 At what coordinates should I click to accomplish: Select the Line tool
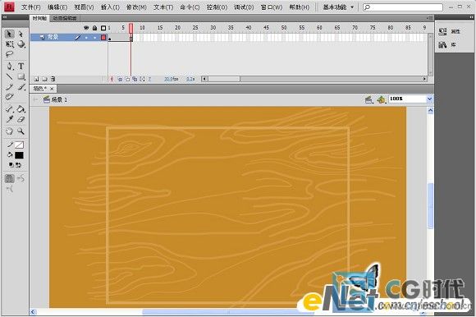(9, 76)
